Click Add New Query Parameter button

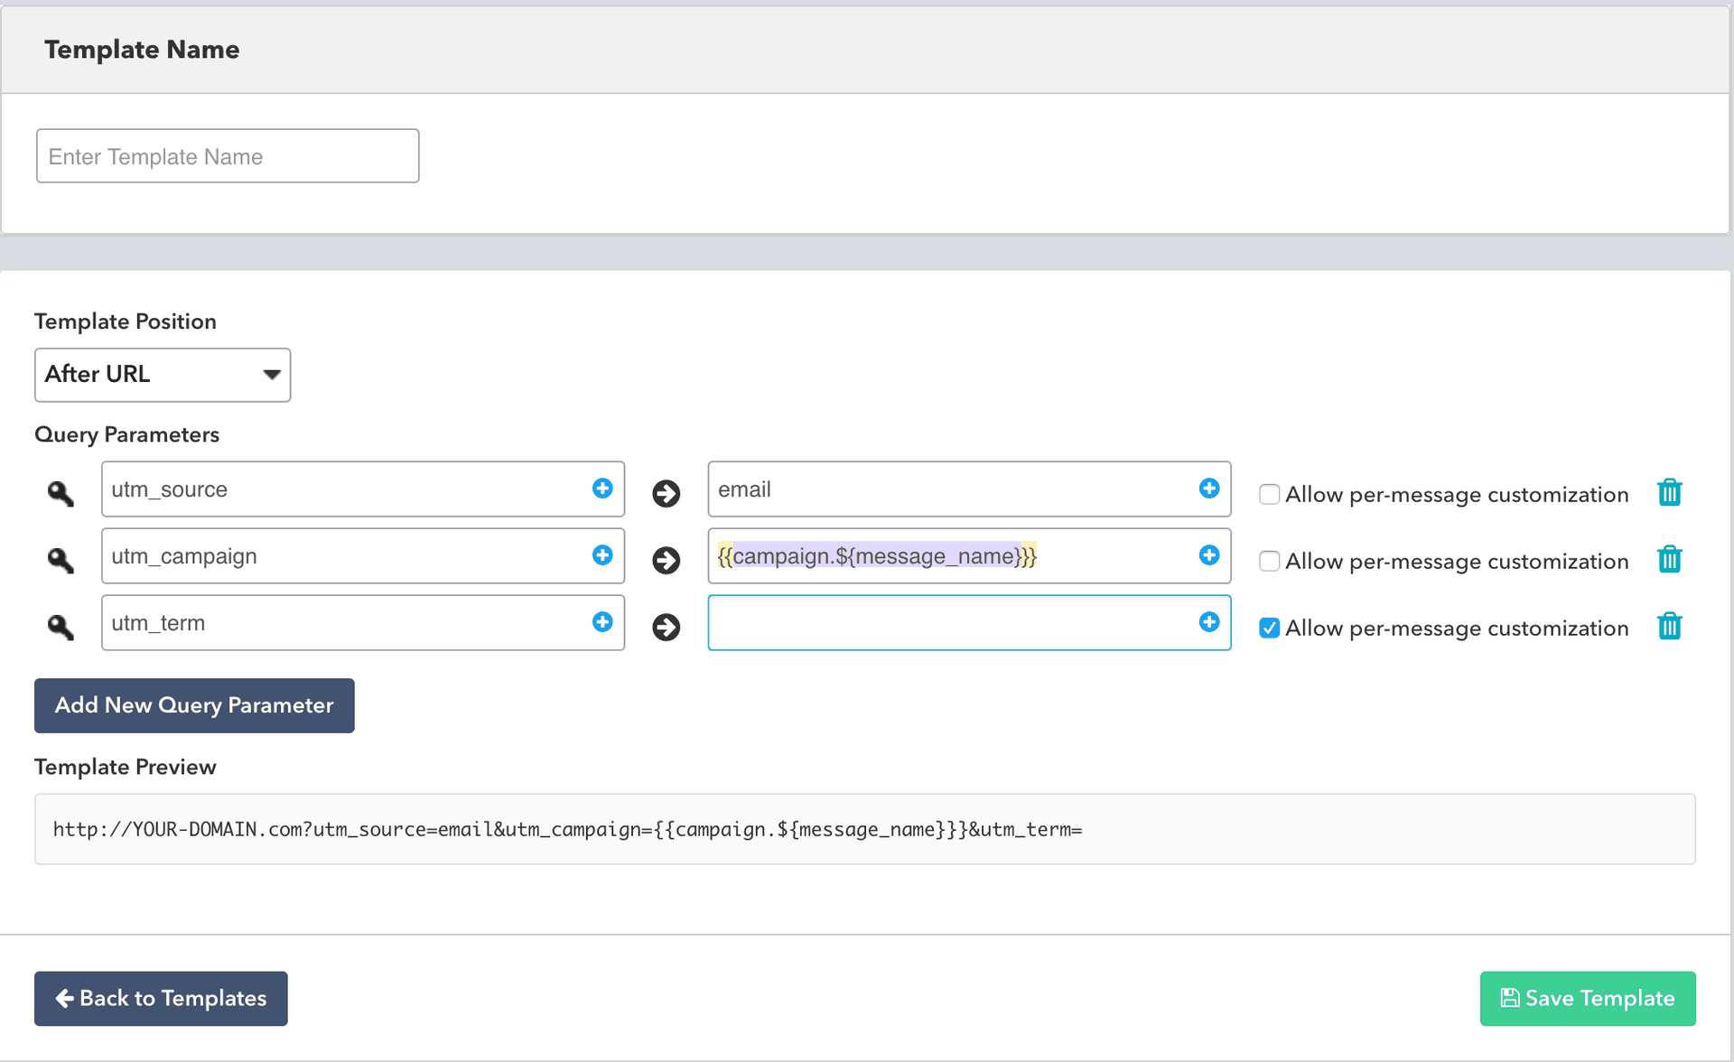click(194, 705)
